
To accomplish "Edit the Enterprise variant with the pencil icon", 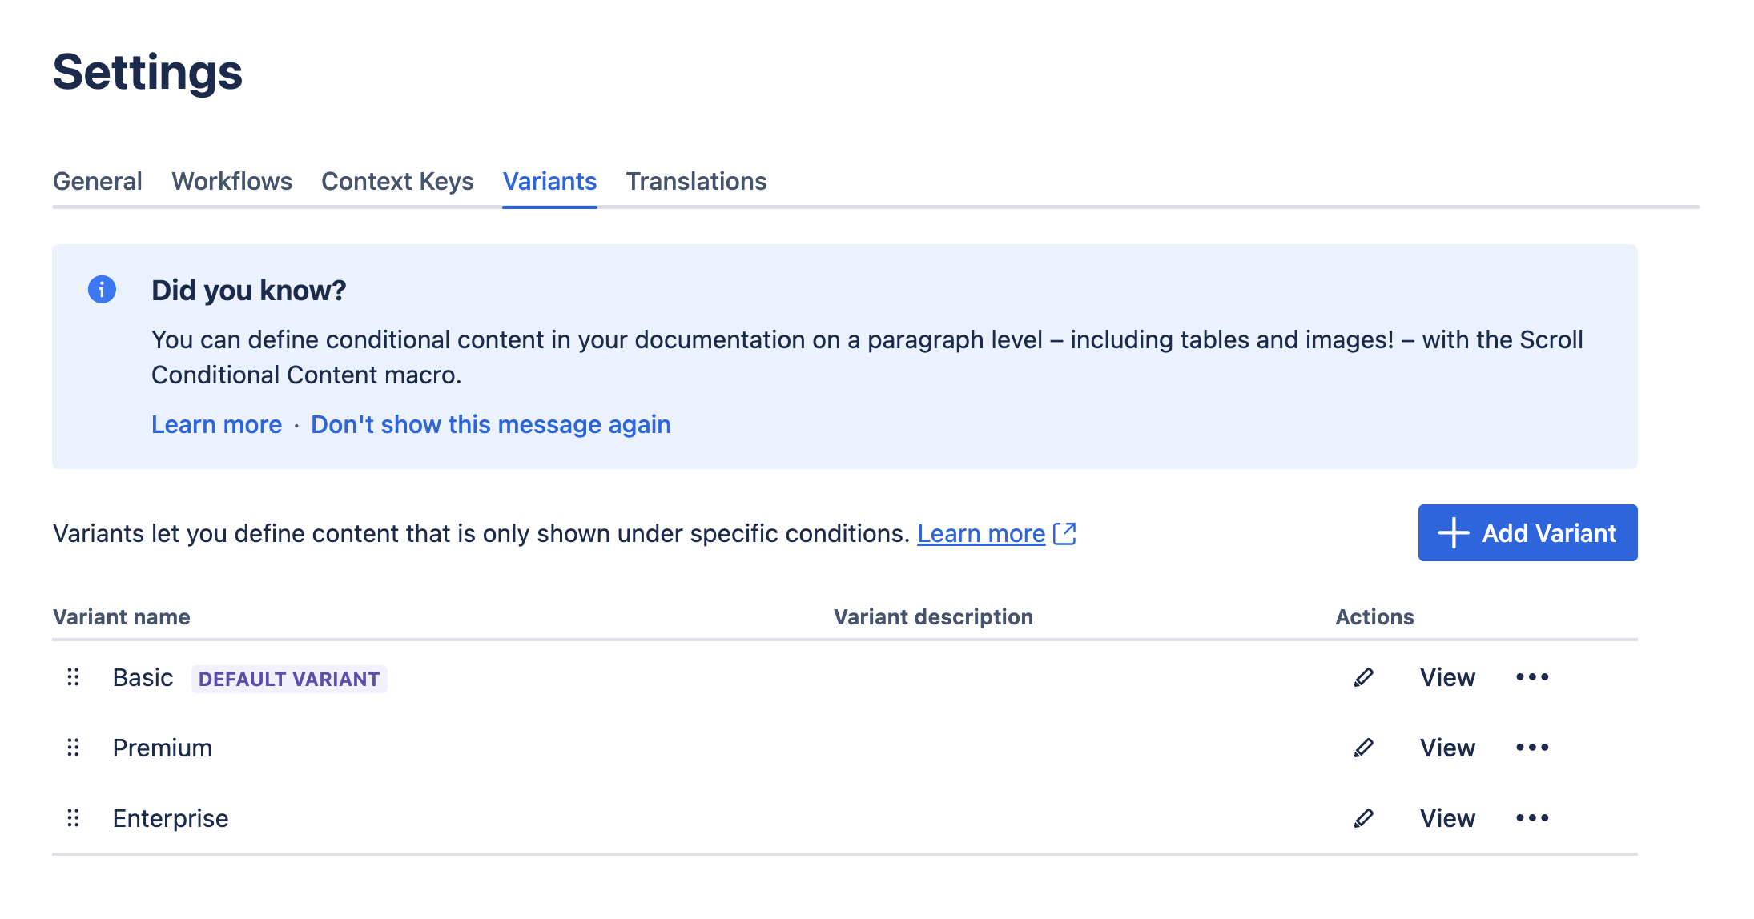I will (x=1364, y=817).
